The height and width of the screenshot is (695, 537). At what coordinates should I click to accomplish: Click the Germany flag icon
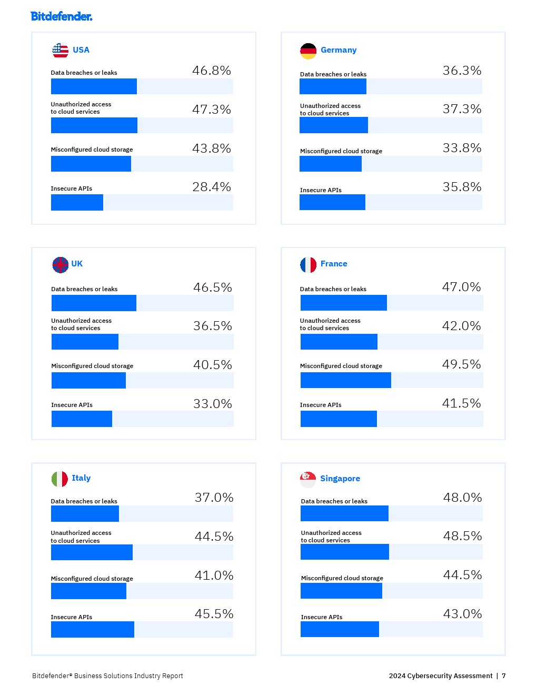(x=308, y=51)
